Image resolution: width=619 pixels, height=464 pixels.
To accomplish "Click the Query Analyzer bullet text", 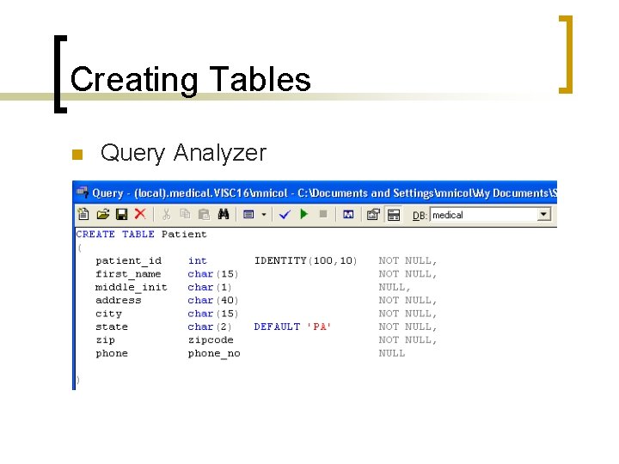I will coord(184,154).
